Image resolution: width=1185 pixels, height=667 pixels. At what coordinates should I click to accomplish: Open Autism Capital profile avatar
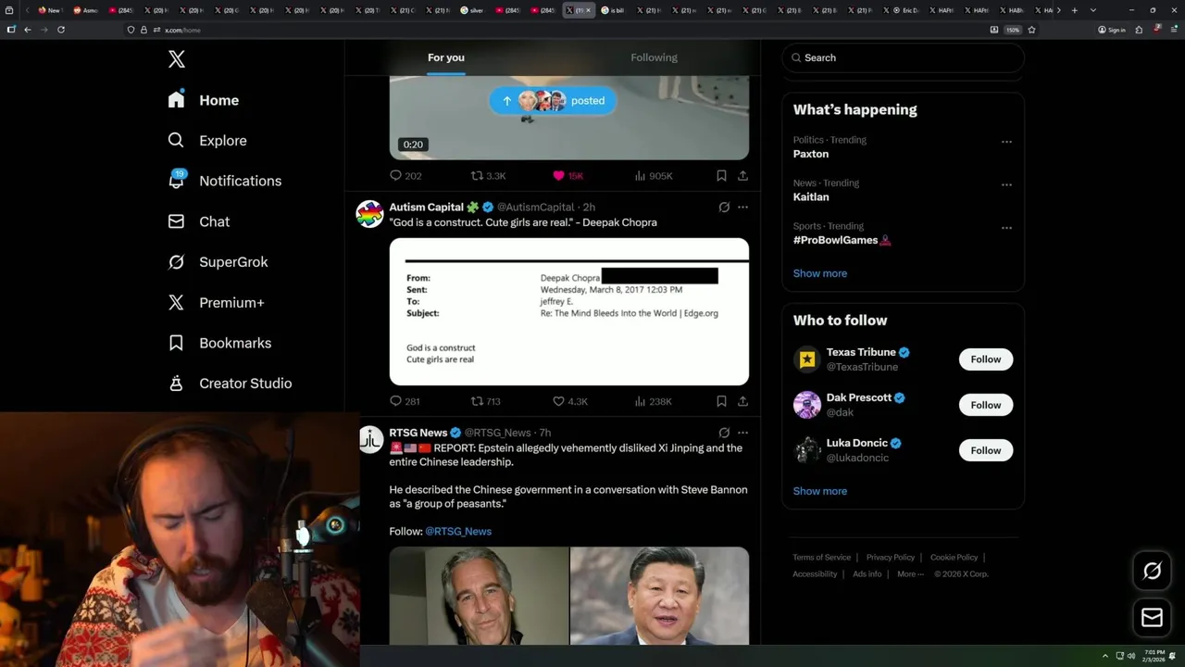pyautogui.click(x=370, y=214)
